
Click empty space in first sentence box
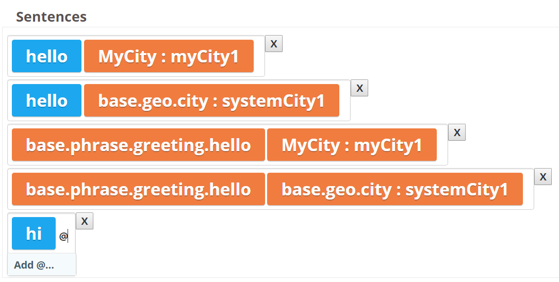click(x=259, y=56)
